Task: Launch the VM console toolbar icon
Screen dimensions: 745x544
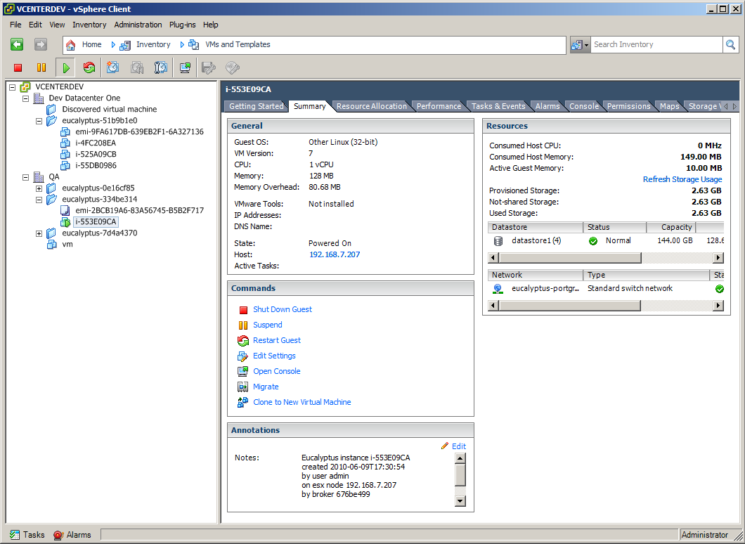Action: click(183, 67)
